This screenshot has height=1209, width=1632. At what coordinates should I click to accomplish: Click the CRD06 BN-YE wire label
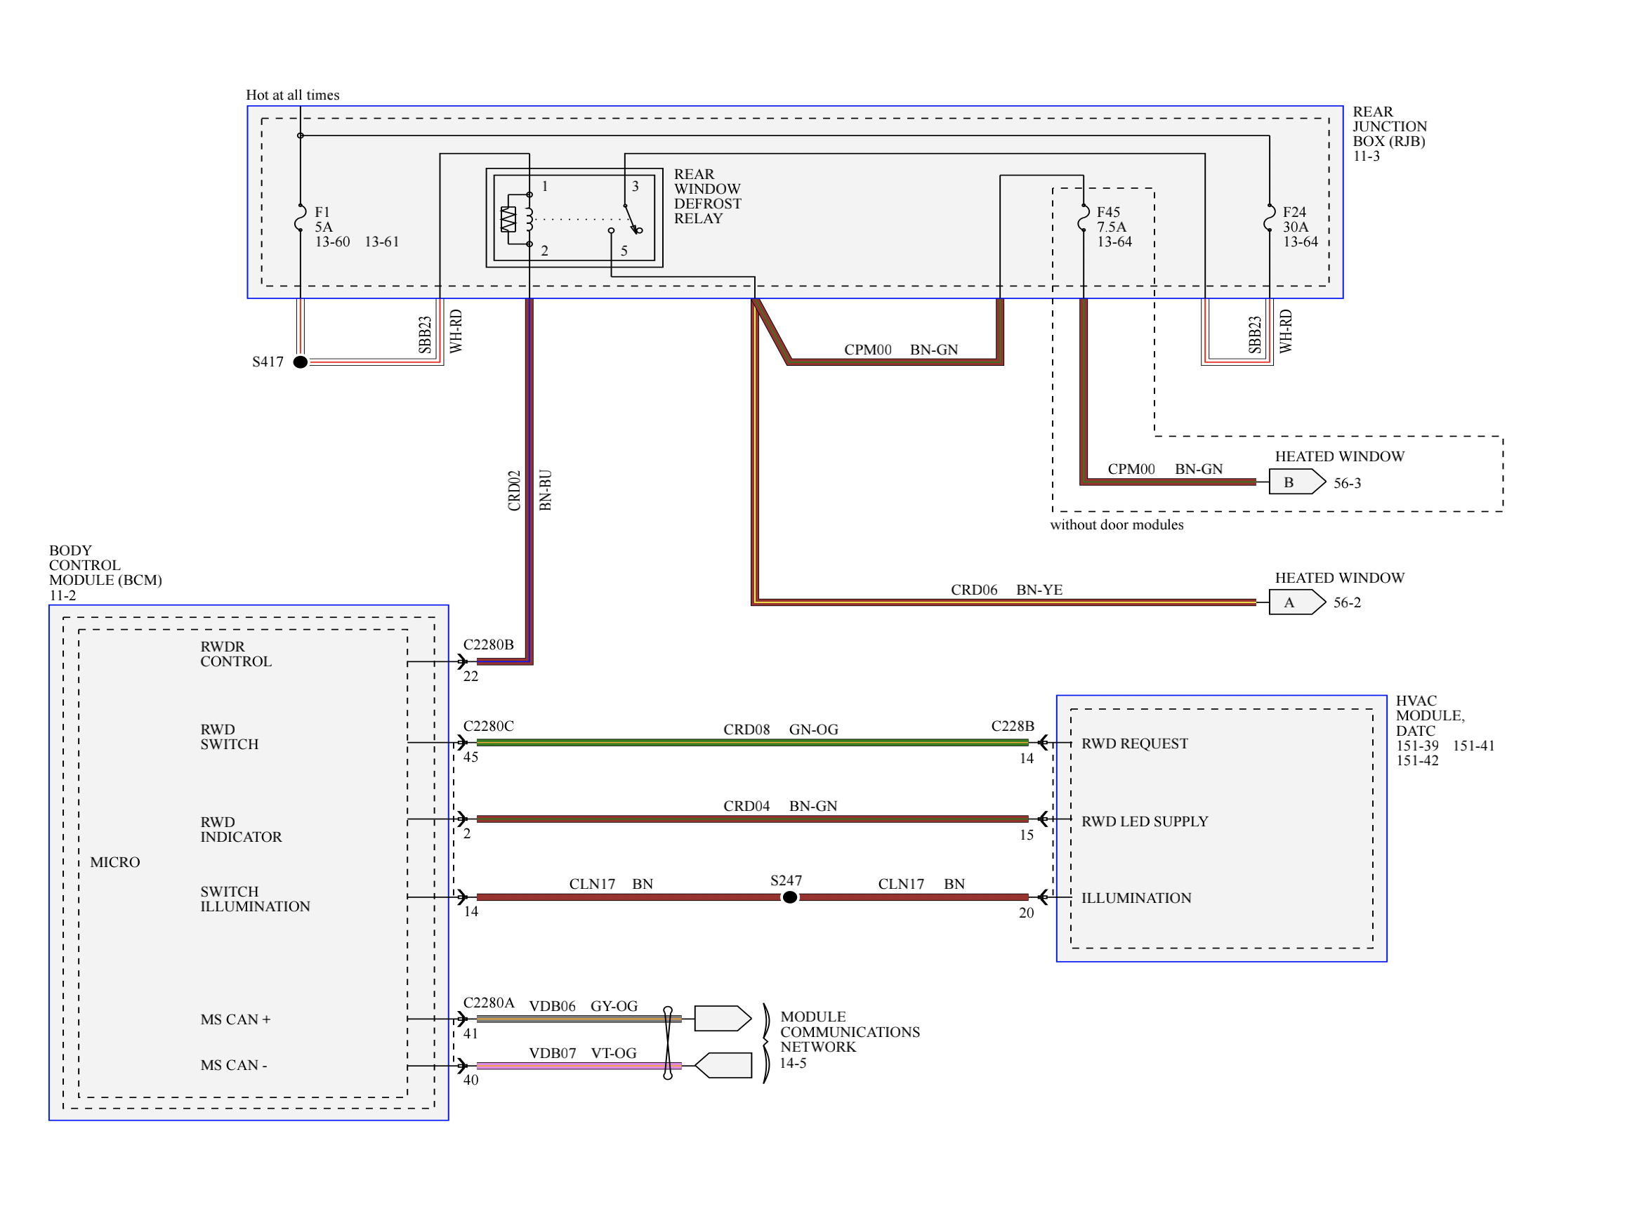pos(1006,590)
